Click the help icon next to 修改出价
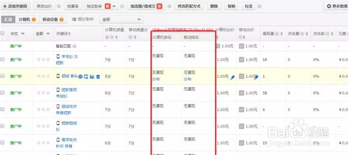Image resolution: width=349 pixels, height=155 pixels. (59, 7)
